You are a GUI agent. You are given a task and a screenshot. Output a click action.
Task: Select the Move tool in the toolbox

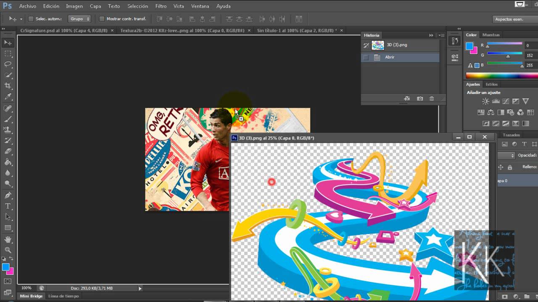click(8, 42)
